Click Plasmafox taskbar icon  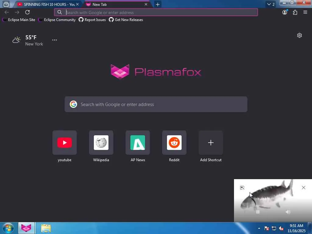[x=27, y=228]
